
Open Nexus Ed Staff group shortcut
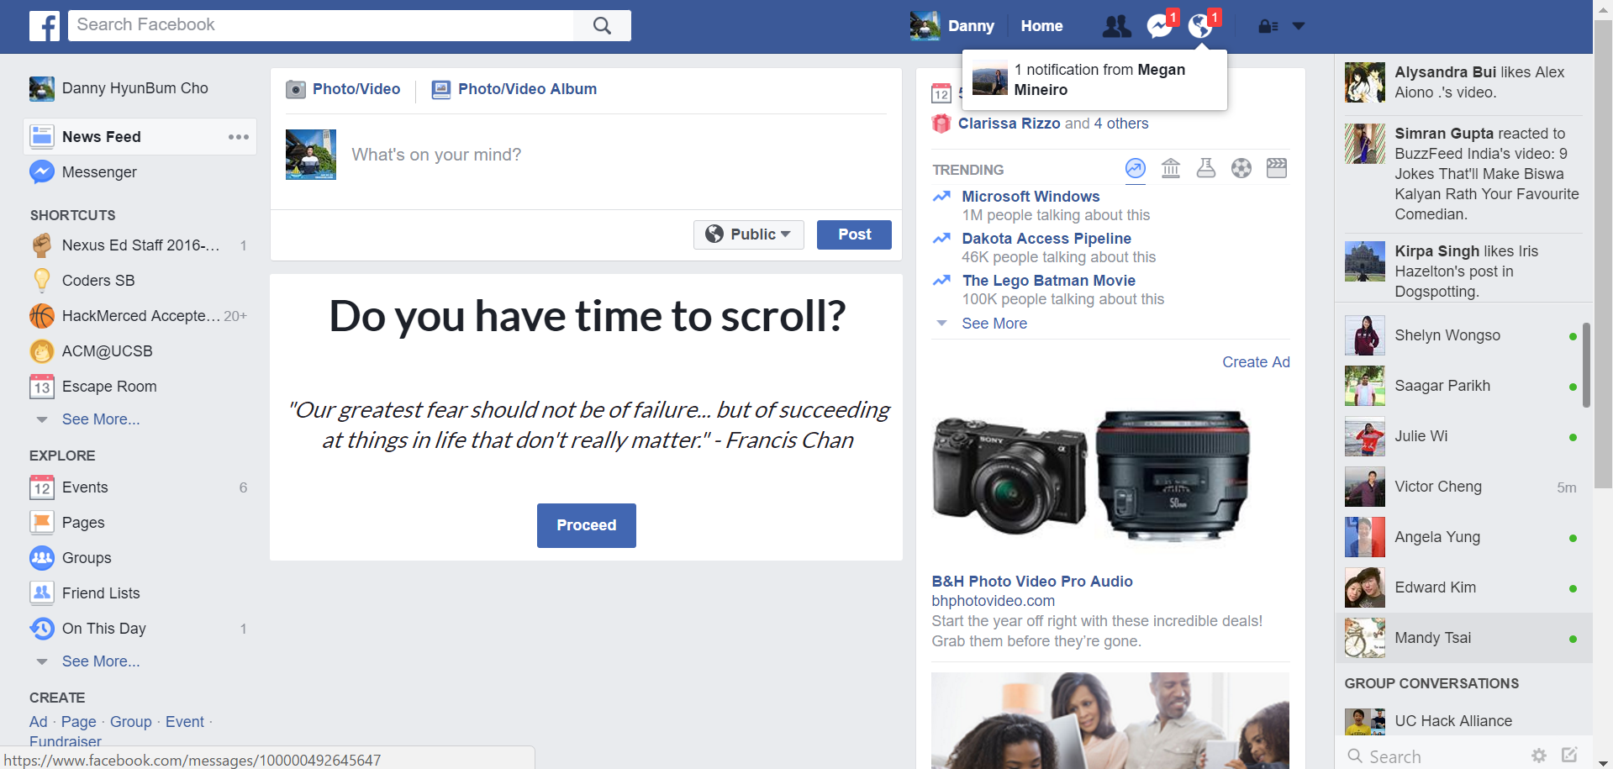(140, 245)
